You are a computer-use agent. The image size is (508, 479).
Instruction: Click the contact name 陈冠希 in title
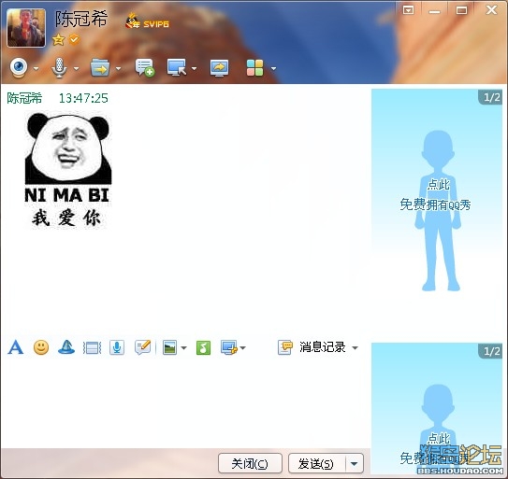coord(80,19)
